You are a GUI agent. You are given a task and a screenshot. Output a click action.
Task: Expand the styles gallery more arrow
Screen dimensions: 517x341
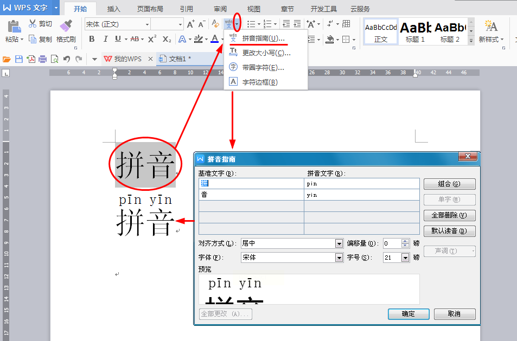471,41
